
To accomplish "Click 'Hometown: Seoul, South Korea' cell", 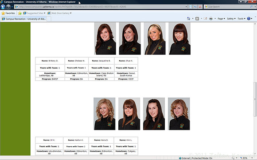I will click(x=126, y=74).
